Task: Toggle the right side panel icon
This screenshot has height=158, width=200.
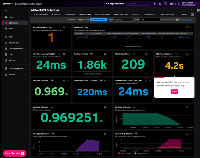Action: [x=192, y=14]
